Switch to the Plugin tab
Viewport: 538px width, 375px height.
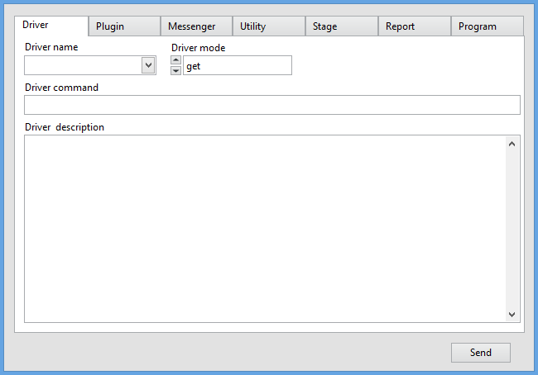124,26
